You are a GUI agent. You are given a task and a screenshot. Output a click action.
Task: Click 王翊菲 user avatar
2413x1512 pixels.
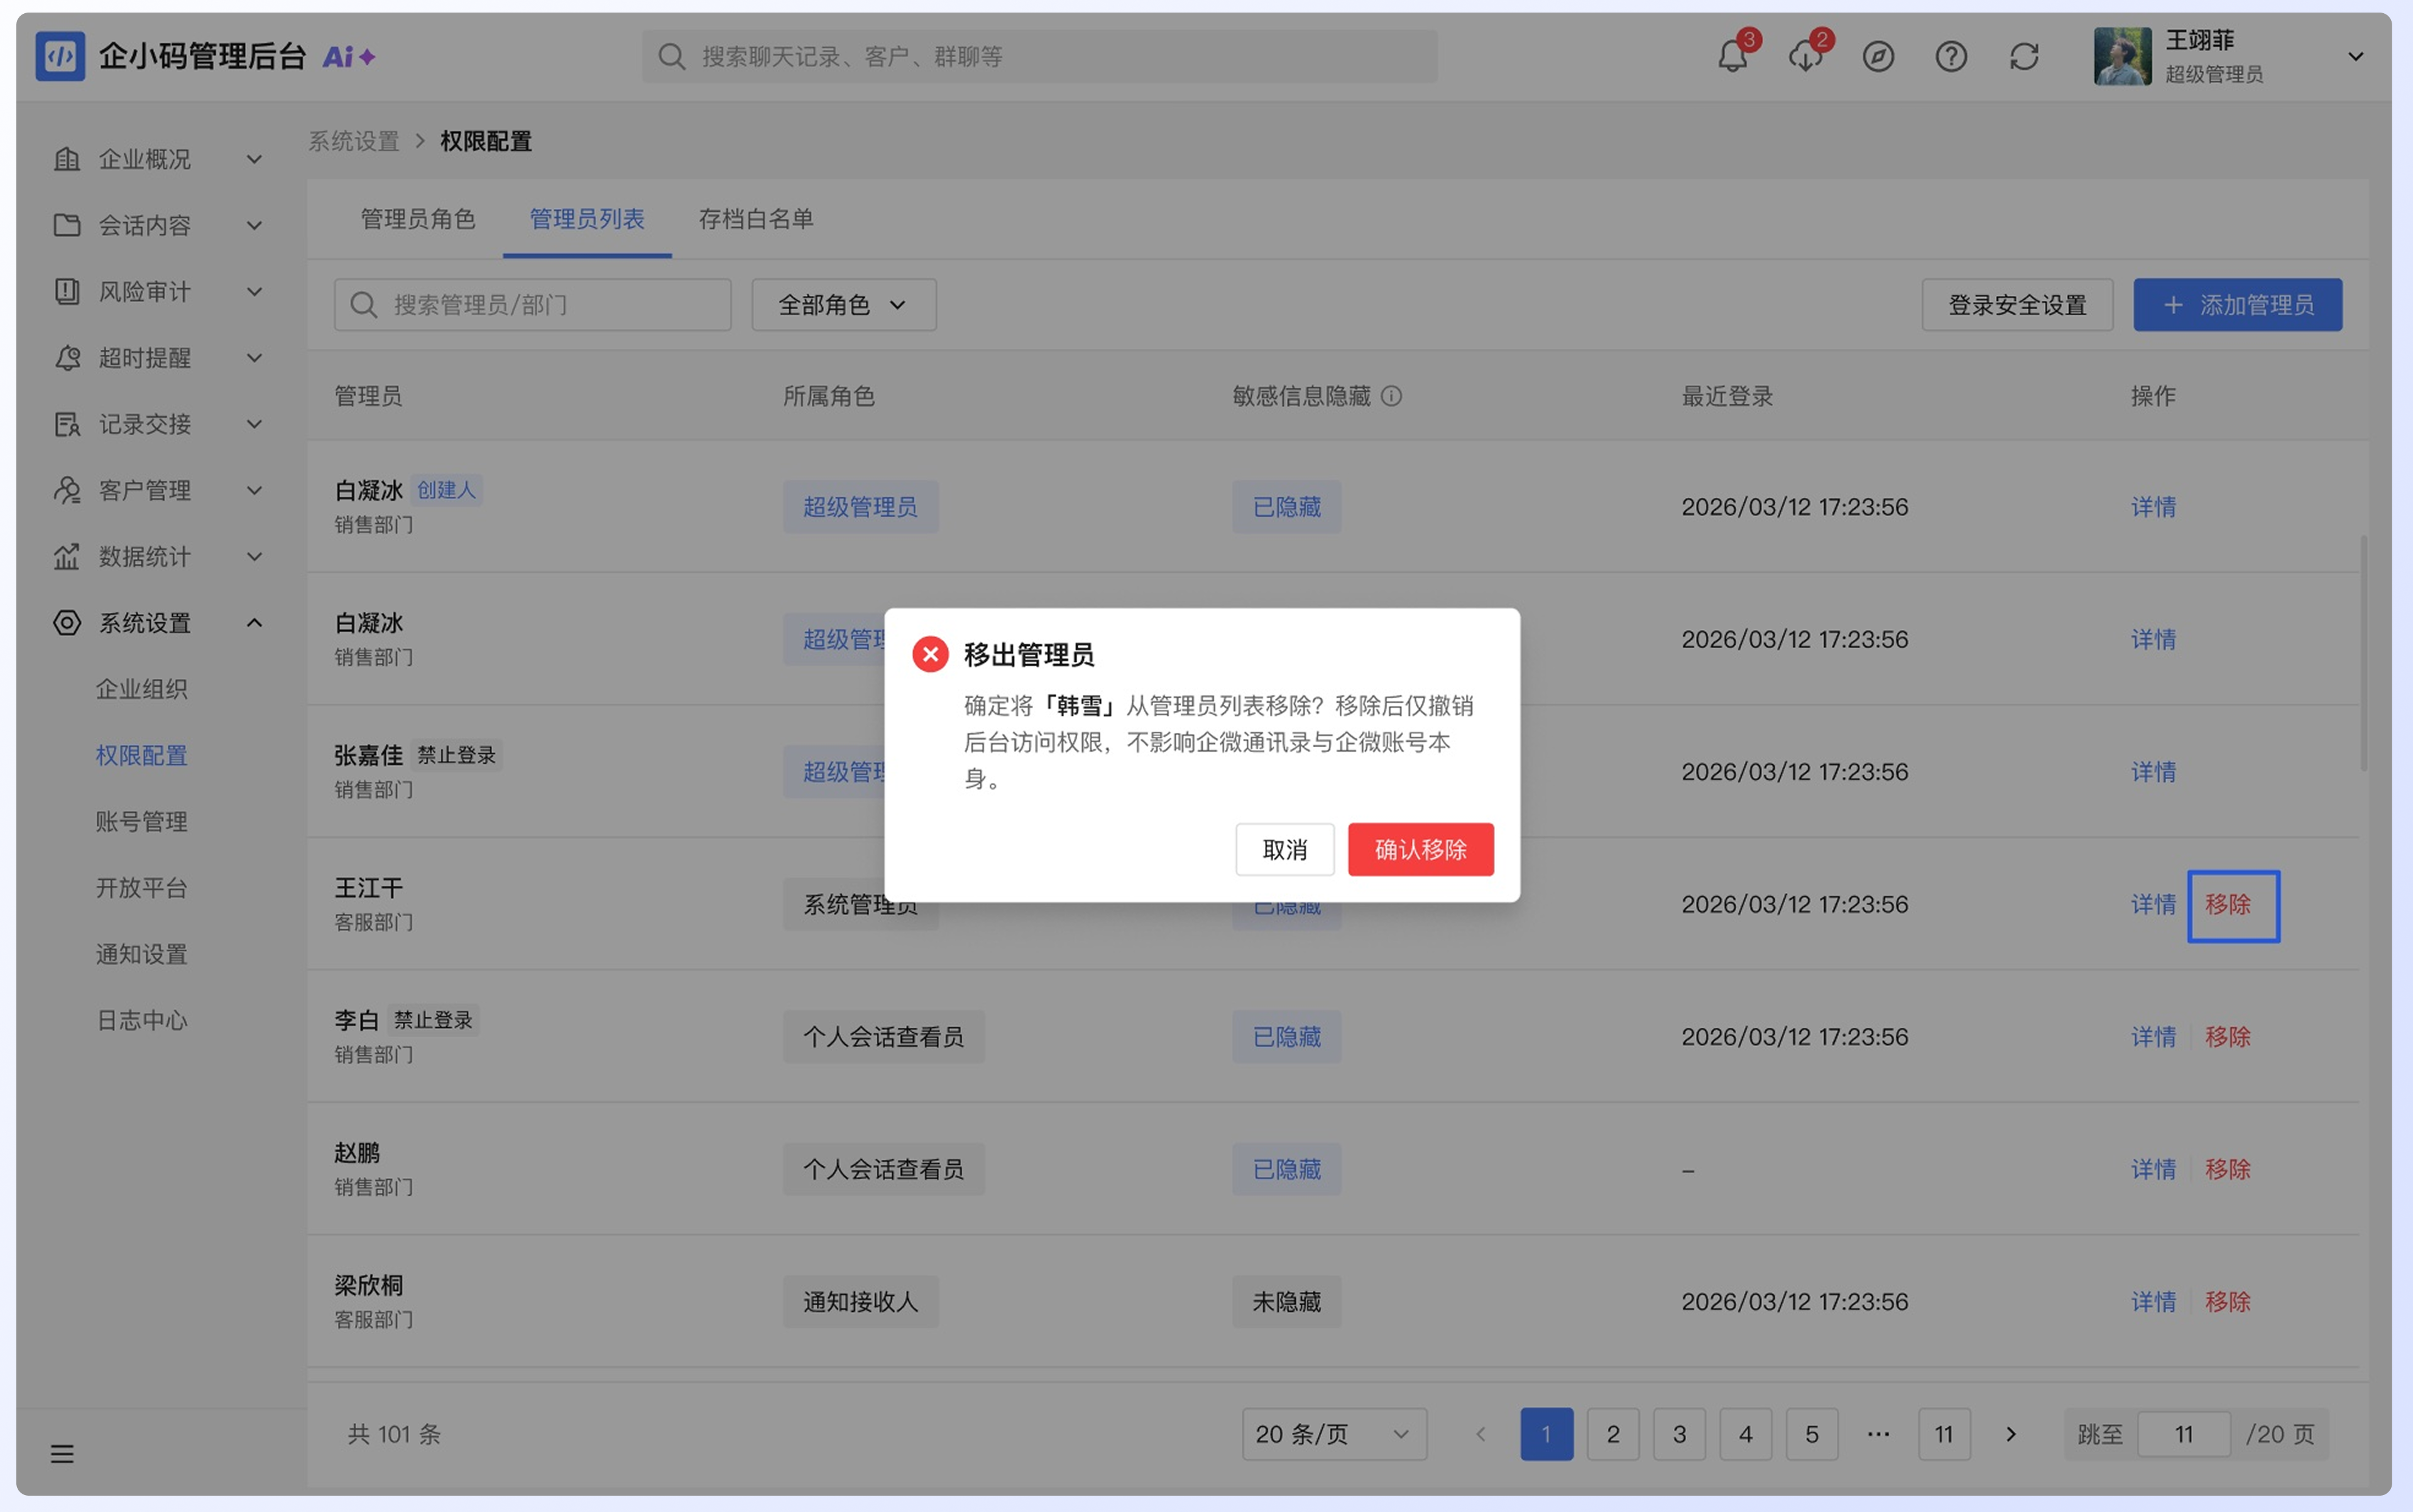pos(2123,56)
